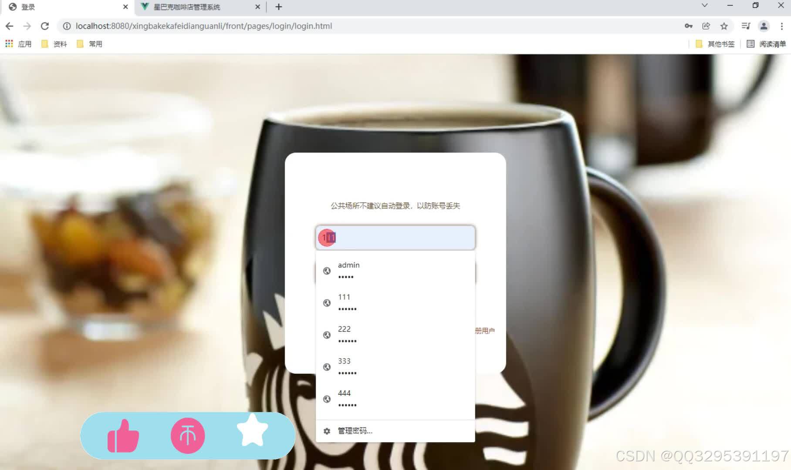Image resolution: width=791 pixels, height=470 pixels.
Task: Share this page icon in address bar
Action: 706,26
